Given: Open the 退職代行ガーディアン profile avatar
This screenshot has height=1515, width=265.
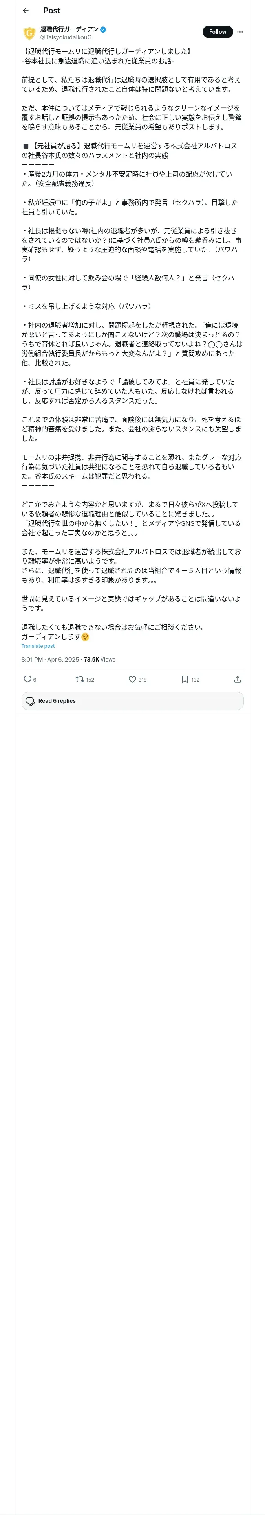Looking at the screenshot, I should (29, 33).
